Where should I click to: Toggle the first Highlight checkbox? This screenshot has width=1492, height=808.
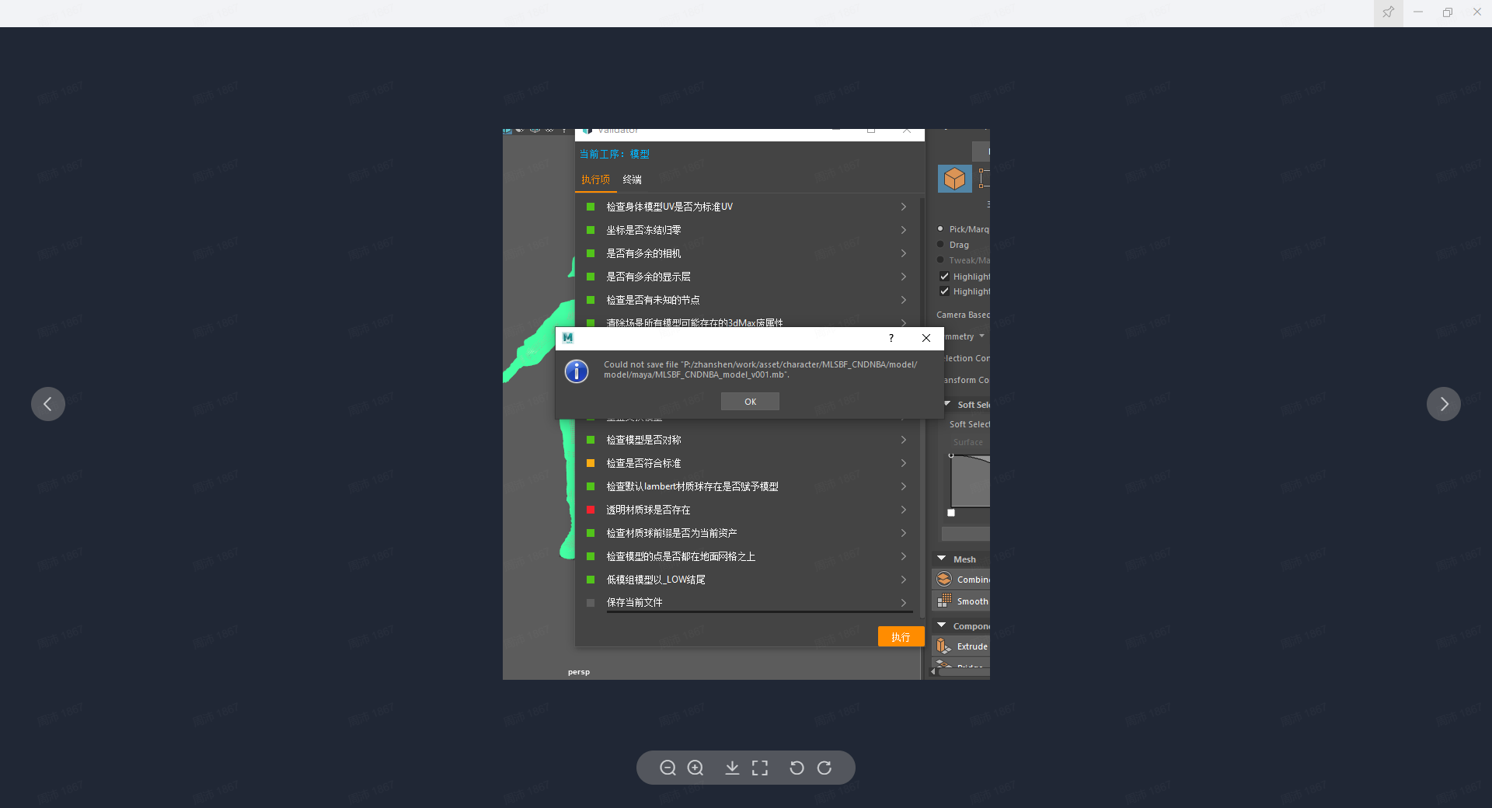[944, 277]
